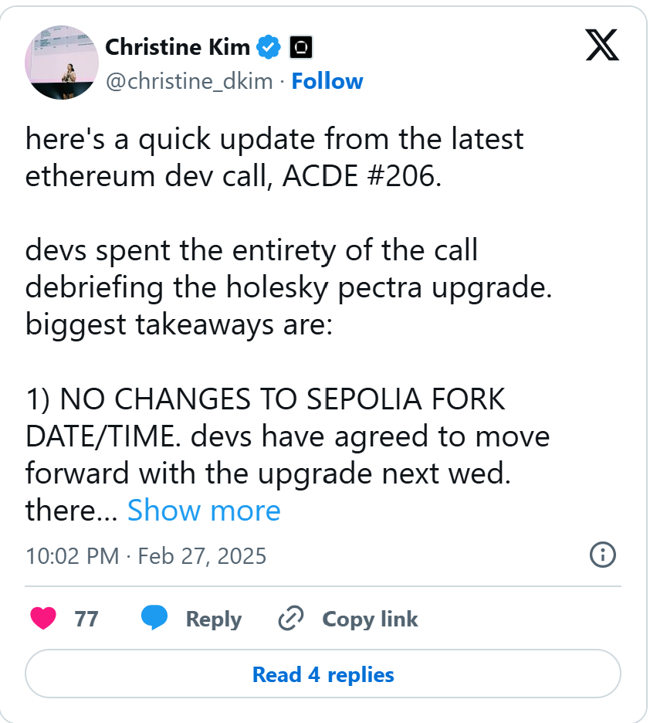Expand the tweet with Show more
The height and width of the screenshot is (723, 650).
click(x=203, y=510)
